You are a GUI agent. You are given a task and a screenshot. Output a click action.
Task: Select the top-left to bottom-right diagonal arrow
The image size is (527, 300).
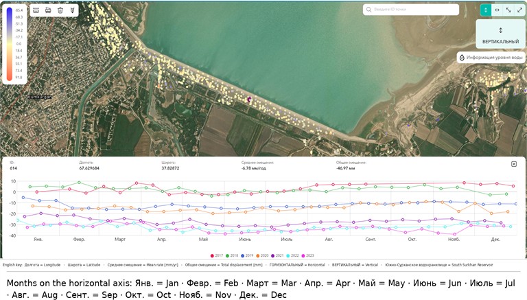pyautogui.click(x=508, y=10)
